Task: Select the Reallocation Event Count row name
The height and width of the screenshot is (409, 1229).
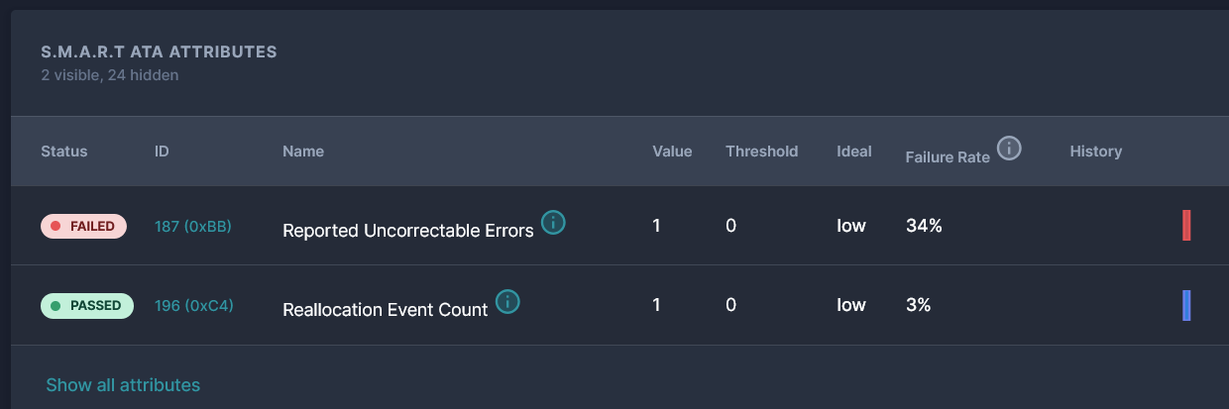Action: (x=386, y=310)
